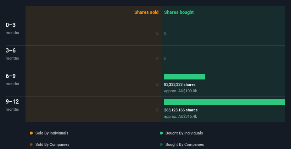Image resolution: width=291 pixels, height=149 pixels.
Task: Click the green Bought By Individuals legend dot
Action: (161, 133)
